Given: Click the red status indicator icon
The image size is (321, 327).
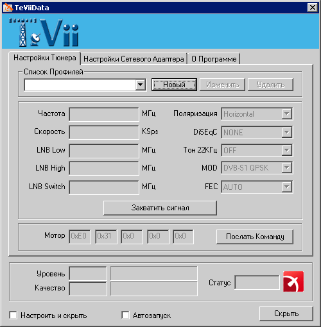Looking at the screenshot, I should (x=293, y=281).
